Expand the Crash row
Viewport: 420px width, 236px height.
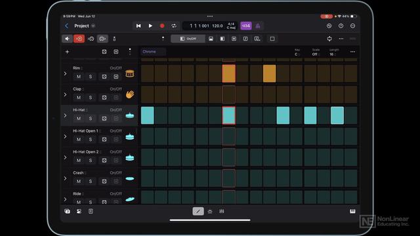pyautogui.click(x=65, y=178)
